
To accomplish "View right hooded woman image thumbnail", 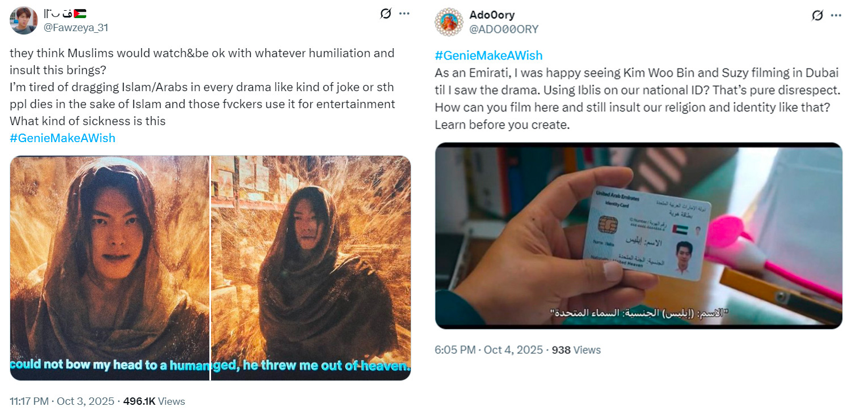I will point(311,268).
